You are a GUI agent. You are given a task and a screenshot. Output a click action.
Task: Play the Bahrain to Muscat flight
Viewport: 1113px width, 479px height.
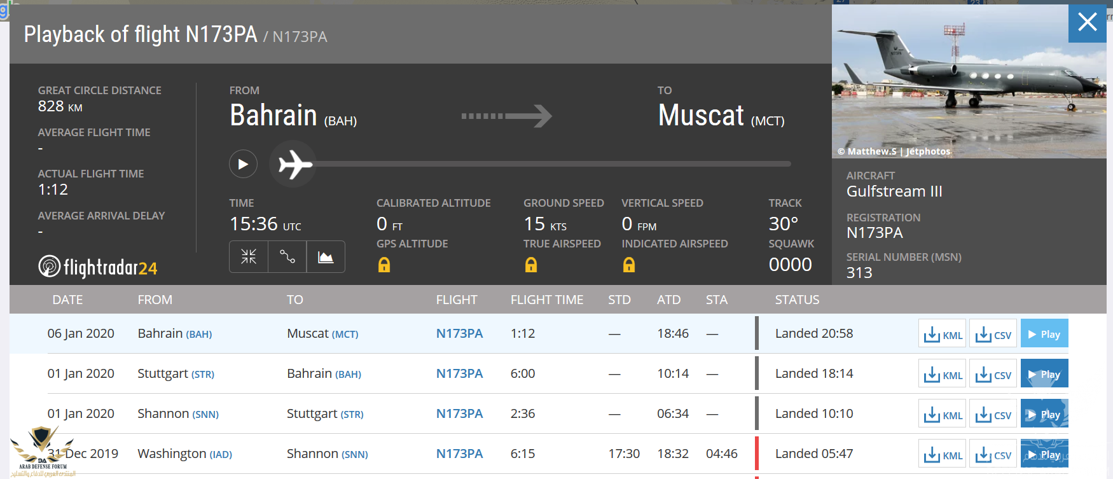pyautogui.click(x=1044, y=334)
